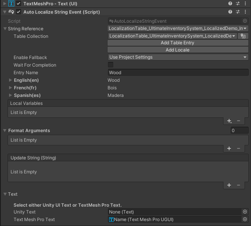Click the Add Table Entry button
This screenshot has height=226, width=251.
pyautogui.click(x=178, y=43)
